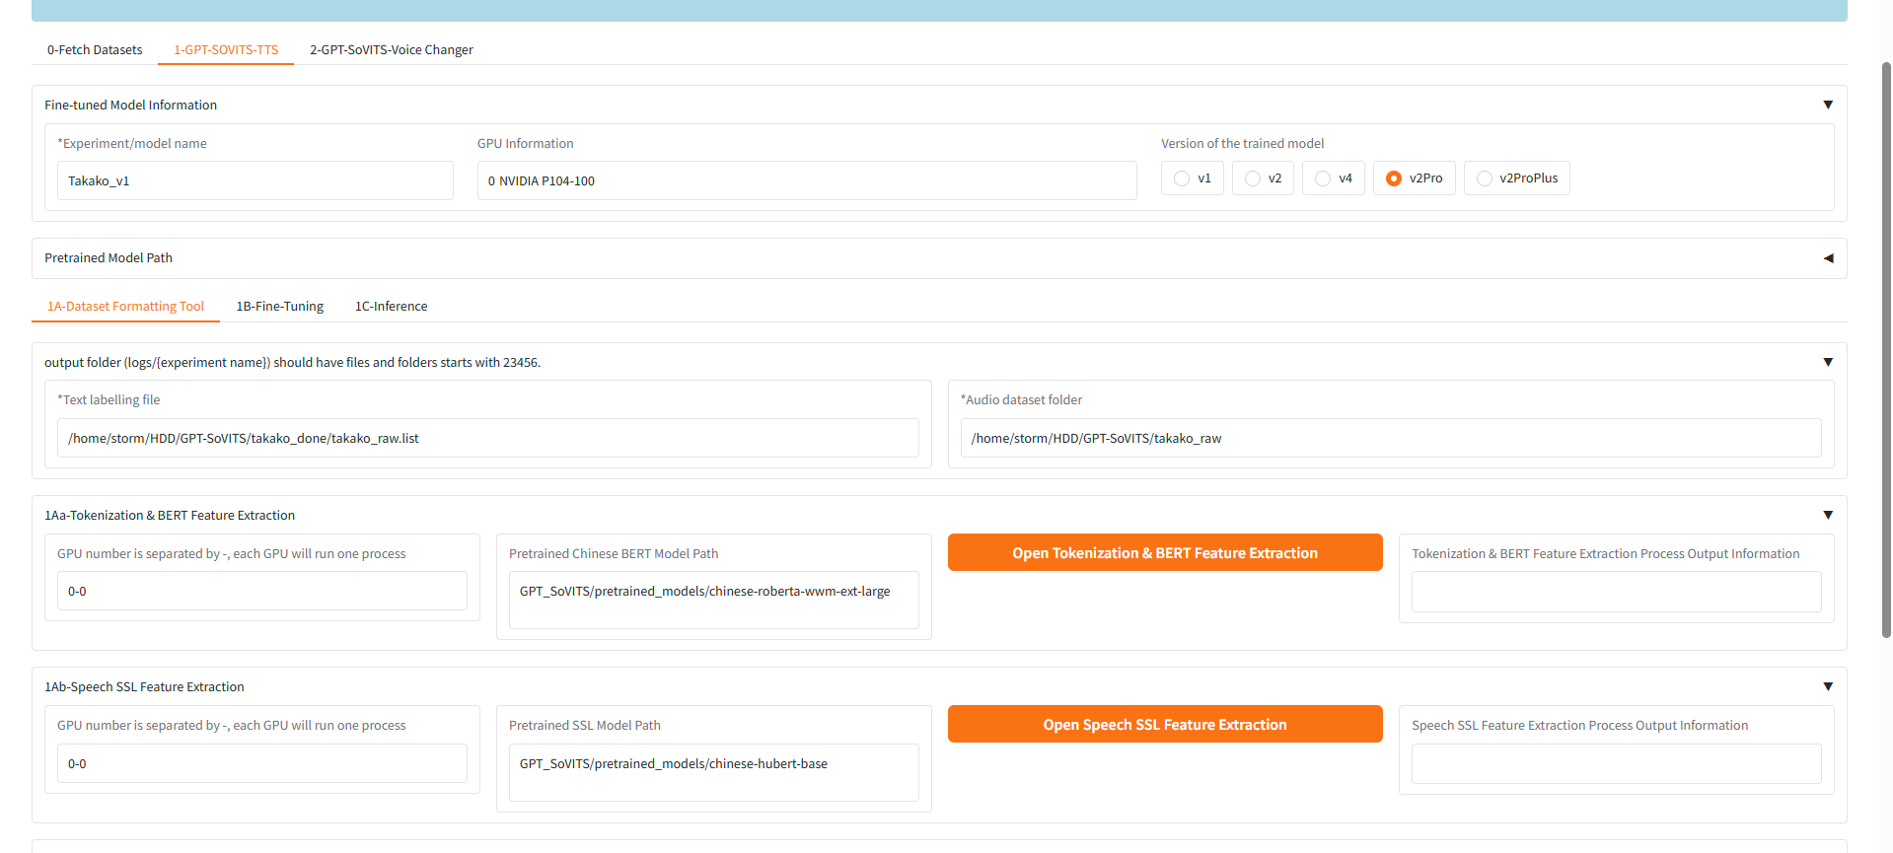Open the 1-GPT-SOVITS-TTS tab

click(226, 50)
